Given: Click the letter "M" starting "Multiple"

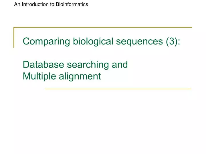Looking at the screenshot, I should (27, 76).
